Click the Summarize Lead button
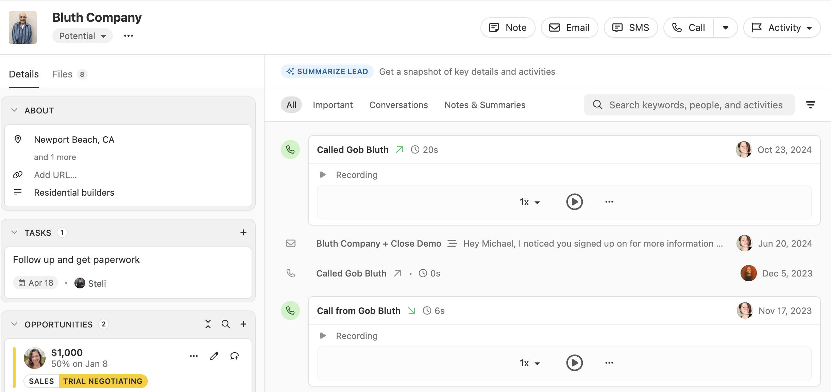The width and height of the screenshot is (831, 392). tap(327, 71)
